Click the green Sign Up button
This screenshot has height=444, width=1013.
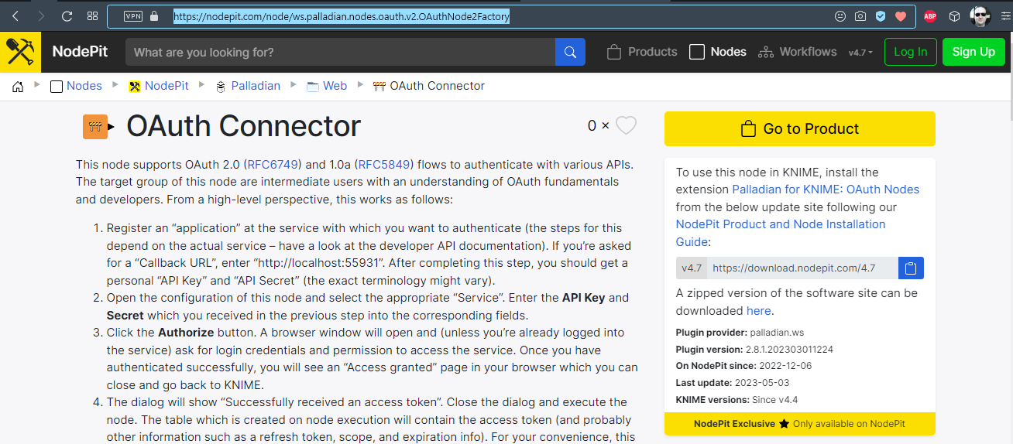click(x=974, y=52)
